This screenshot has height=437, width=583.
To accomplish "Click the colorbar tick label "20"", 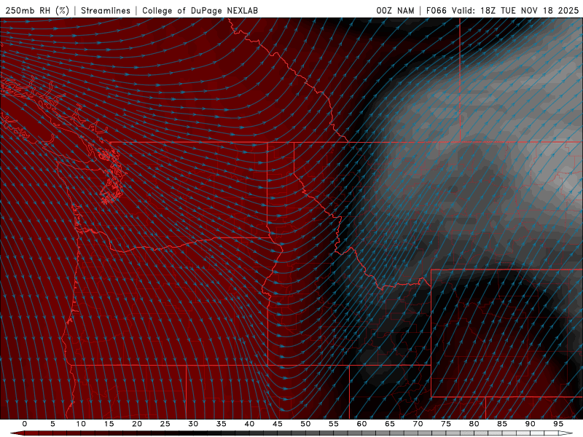I will [x=137, y=424].
